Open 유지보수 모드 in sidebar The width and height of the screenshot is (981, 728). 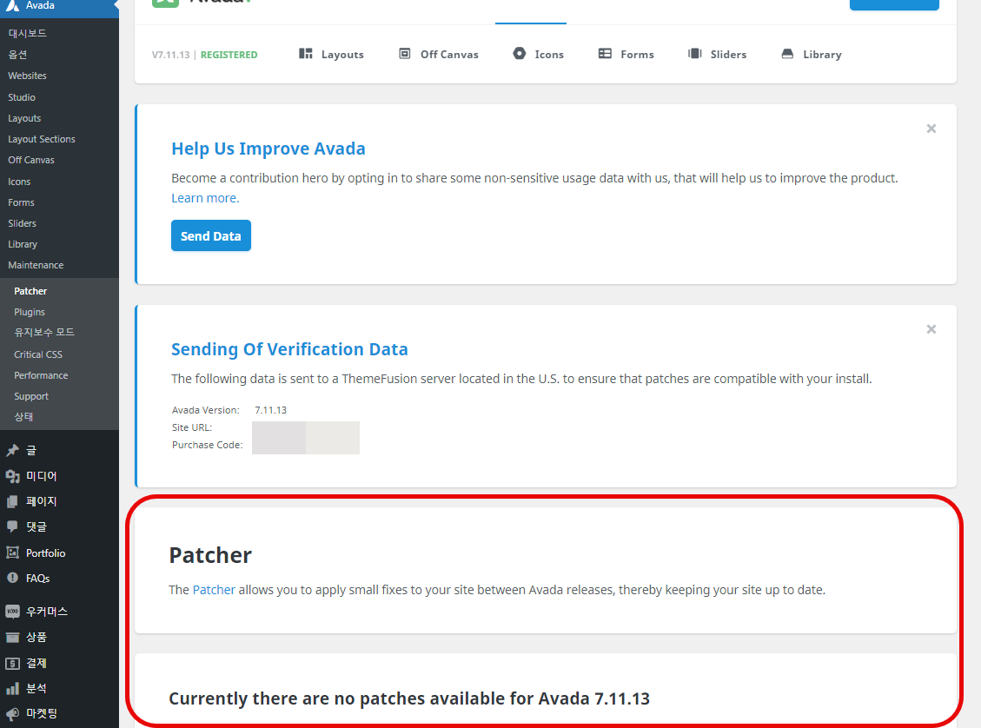point(44,332)
